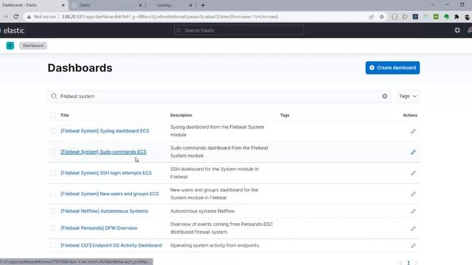Go to pagination page 1
This screenshot has width=472, height=265.
coord(408,263)
